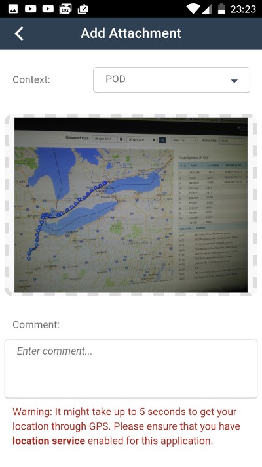
Task: Open the picture notification in status bar
Action: [x=13, y=9]
